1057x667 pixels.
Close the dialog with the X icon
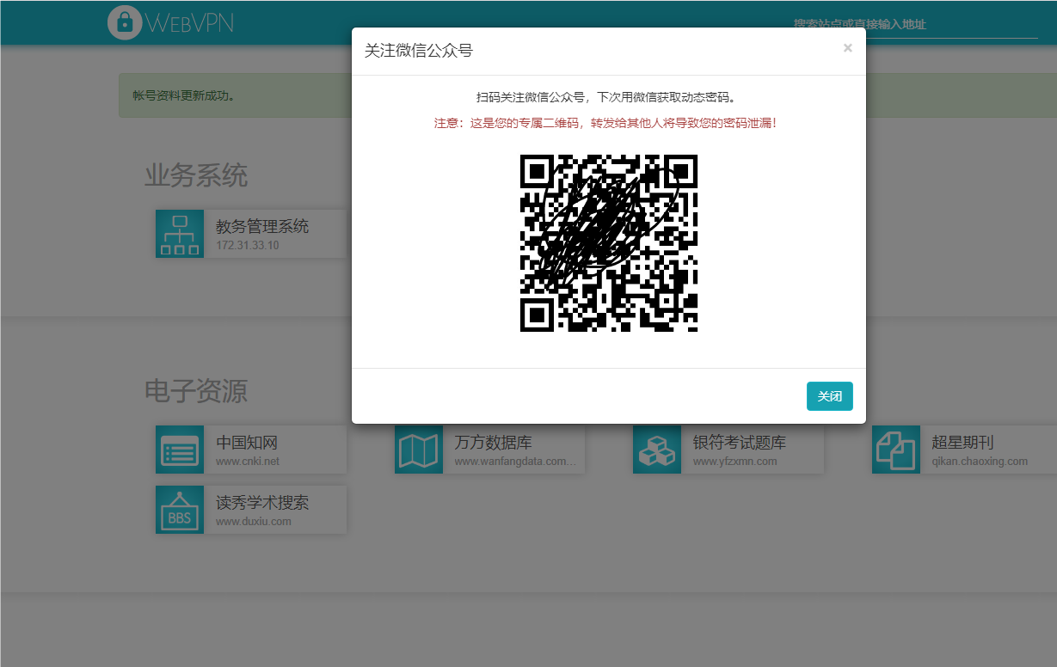(847, 48)
